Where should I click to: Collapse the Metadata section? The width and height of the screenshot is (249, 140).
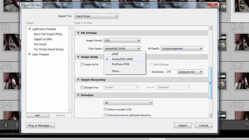click(x=78, y=95)
